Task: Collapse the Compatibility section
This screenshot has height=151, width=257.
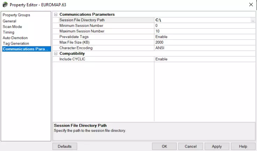Action: pyautogui.click(x=55, y=54)
